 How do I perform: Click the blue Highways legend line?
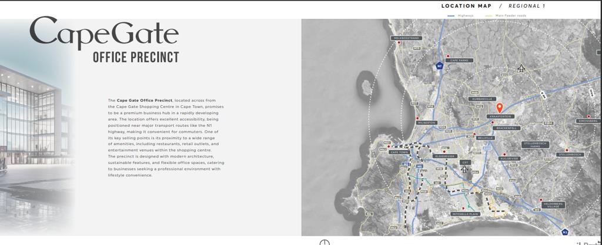[x=451, y=16]
